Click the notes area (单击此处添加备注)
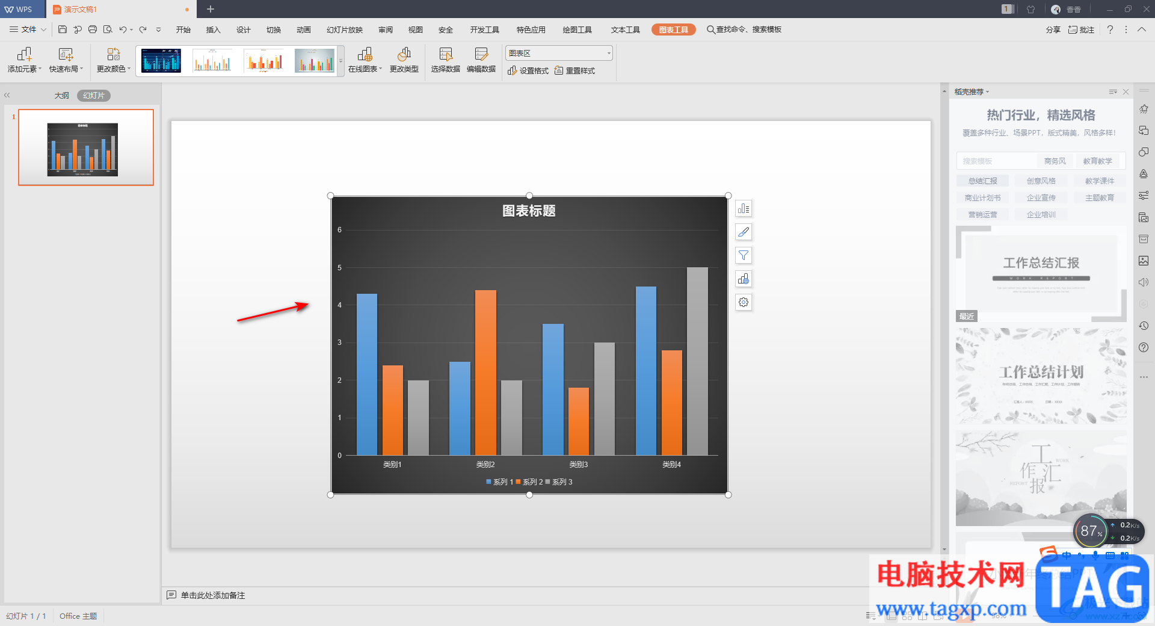This screenshot has height=626, width=1155. (x=213, y=595)
